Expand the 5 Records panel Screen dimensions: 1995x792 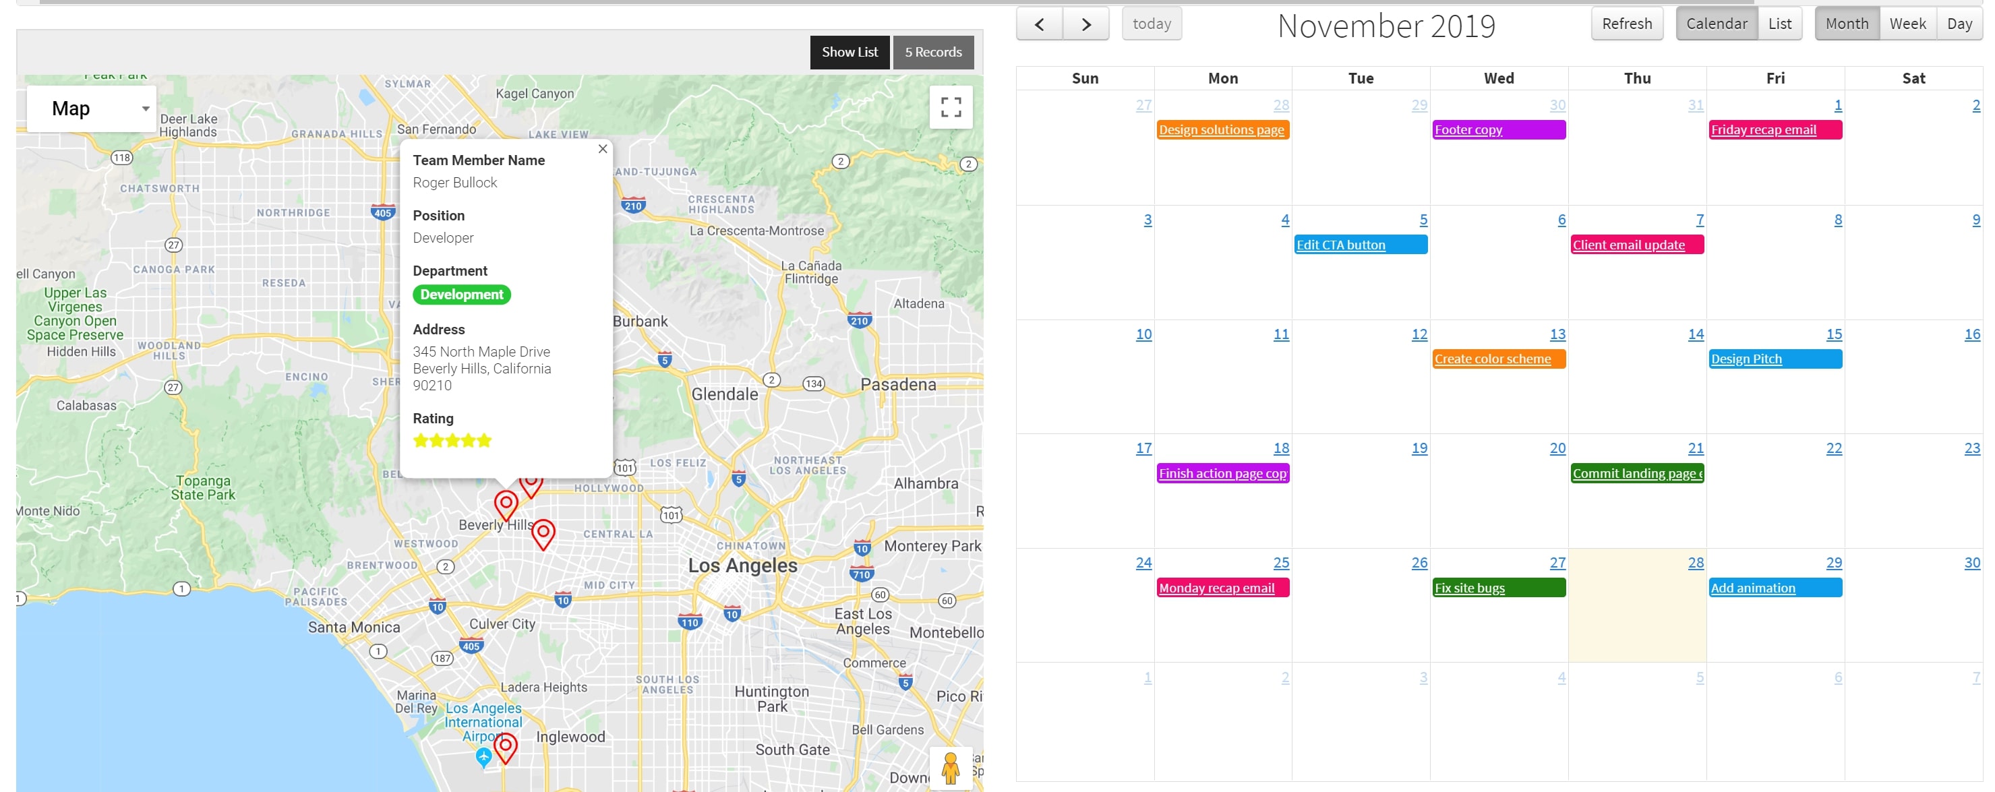coord(933,52)
